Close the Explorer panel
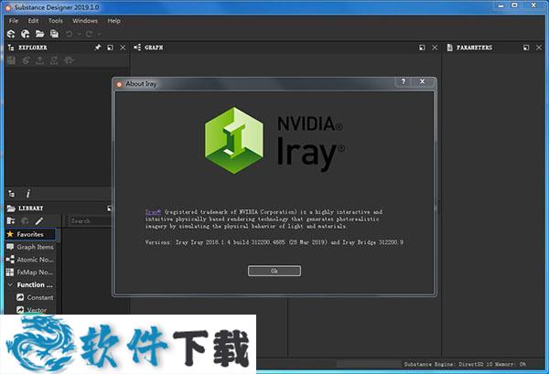 point(123,48)
